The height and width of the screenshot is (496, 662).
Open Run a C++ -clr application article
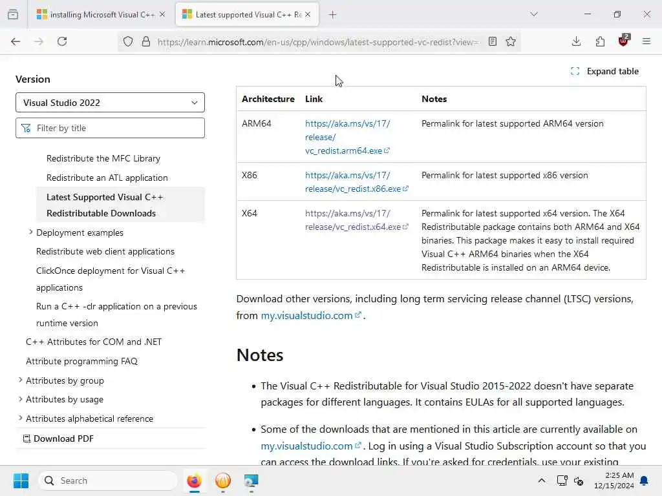tap(116, 315)
